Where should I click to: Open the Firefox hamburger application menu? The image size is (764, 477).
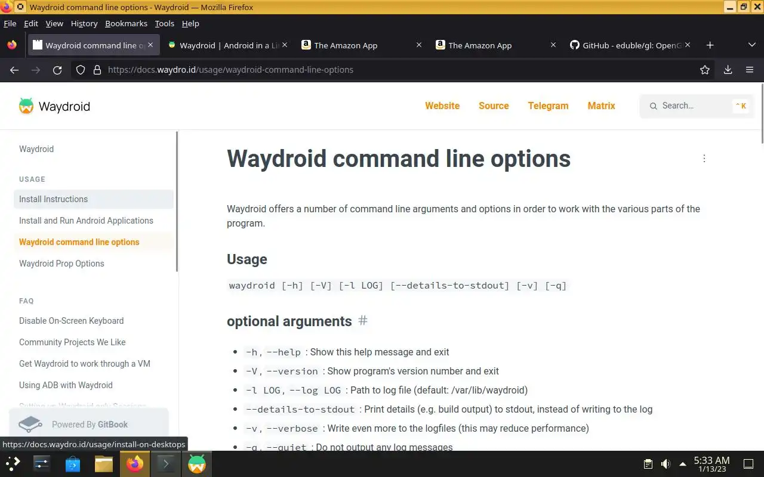tap(750, 70)
